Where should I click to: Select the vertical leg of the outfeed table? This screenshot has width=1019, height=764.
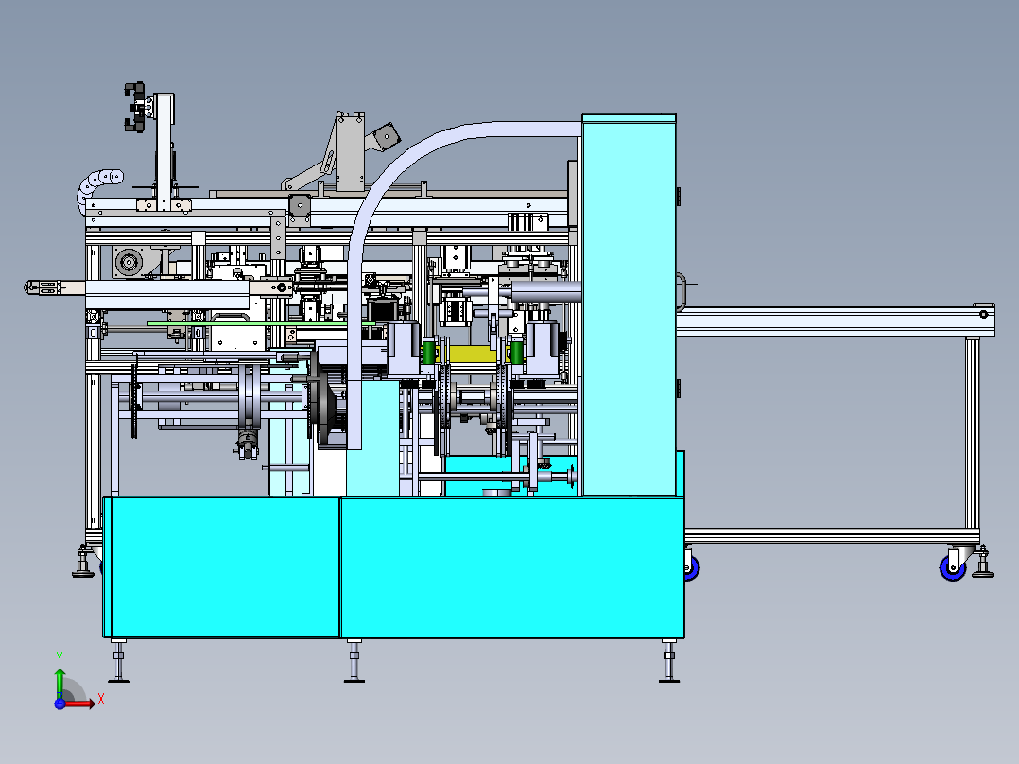click(x=972, y=432)
